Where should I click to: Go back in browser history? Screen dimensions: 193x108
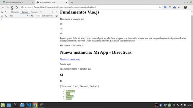(3, 7)
